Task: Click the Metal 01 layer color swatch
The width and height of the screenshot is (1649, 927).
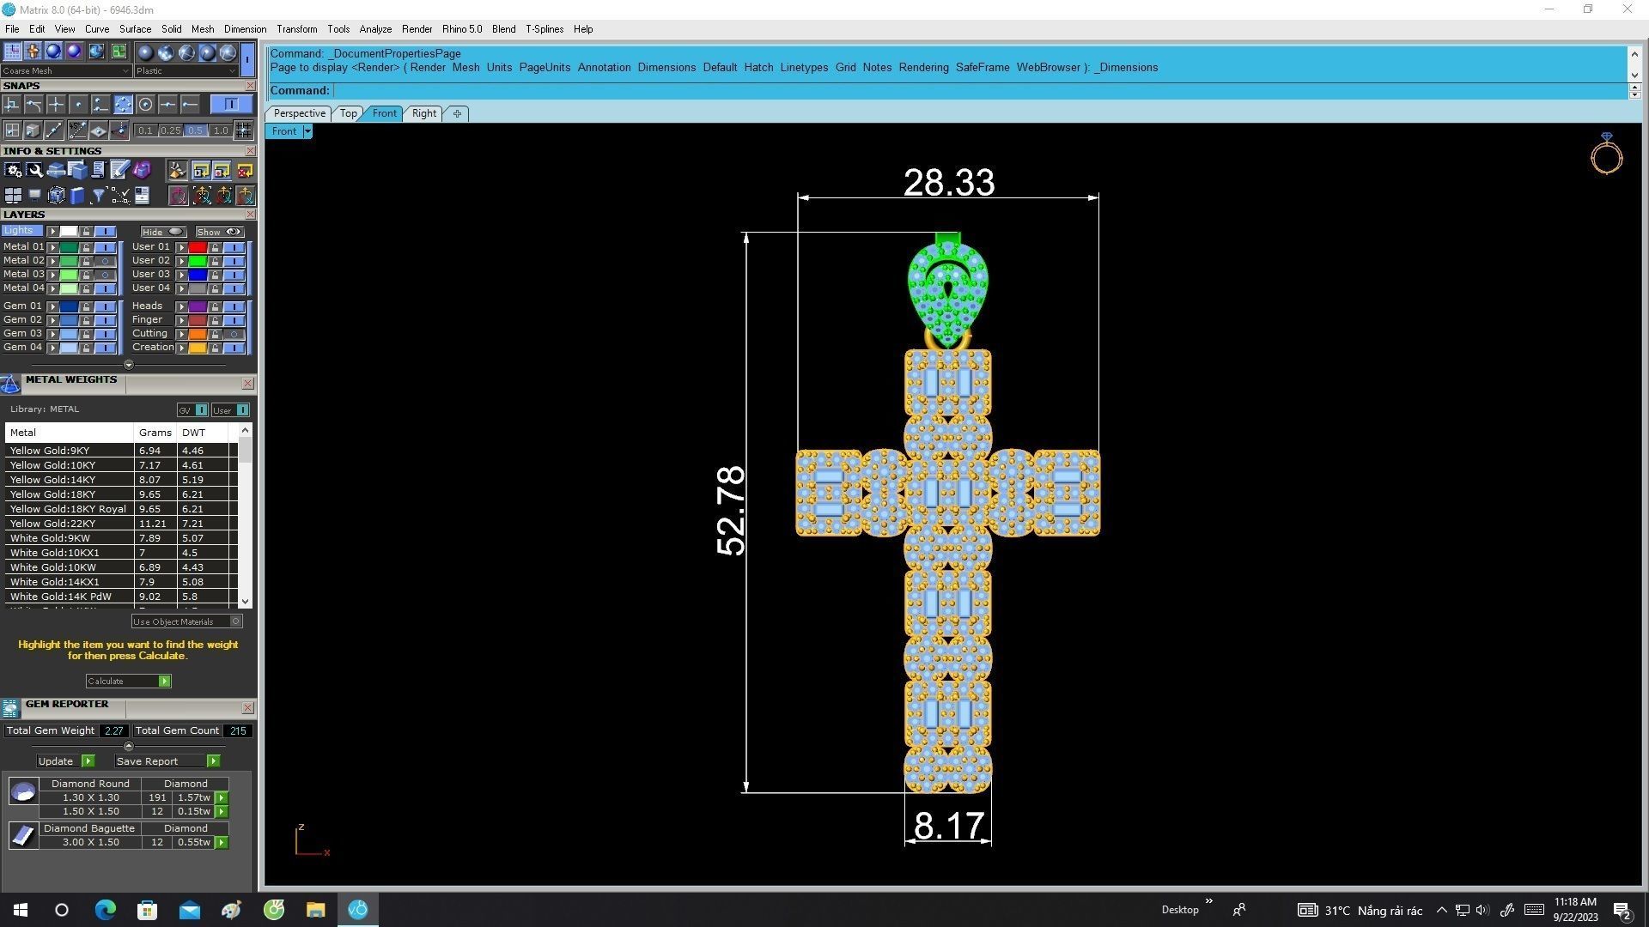Action: pos(69,247)
